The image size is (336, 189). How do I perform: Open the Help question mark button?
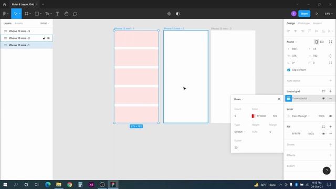pyautogui.click(x=327, y=171)
